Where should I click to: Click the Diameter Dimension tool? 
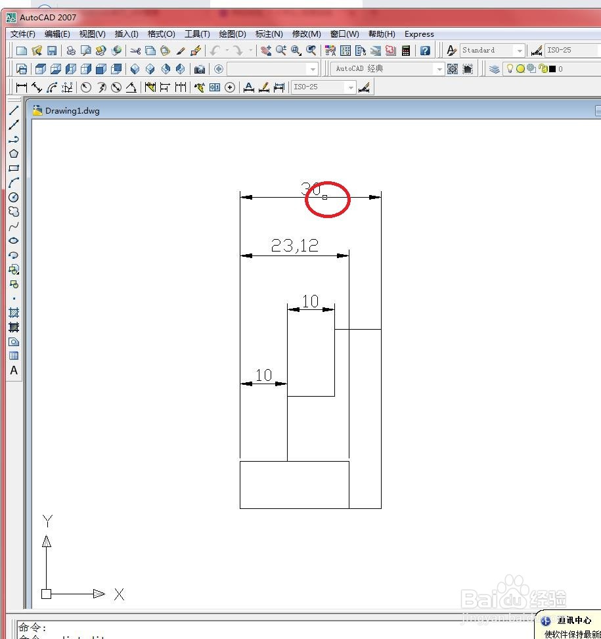(x=116, y=87)
